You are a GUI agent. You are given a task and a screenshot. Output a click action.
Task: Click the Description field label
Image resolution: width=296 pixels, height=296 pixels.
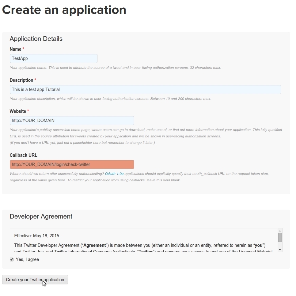(21, 80)
